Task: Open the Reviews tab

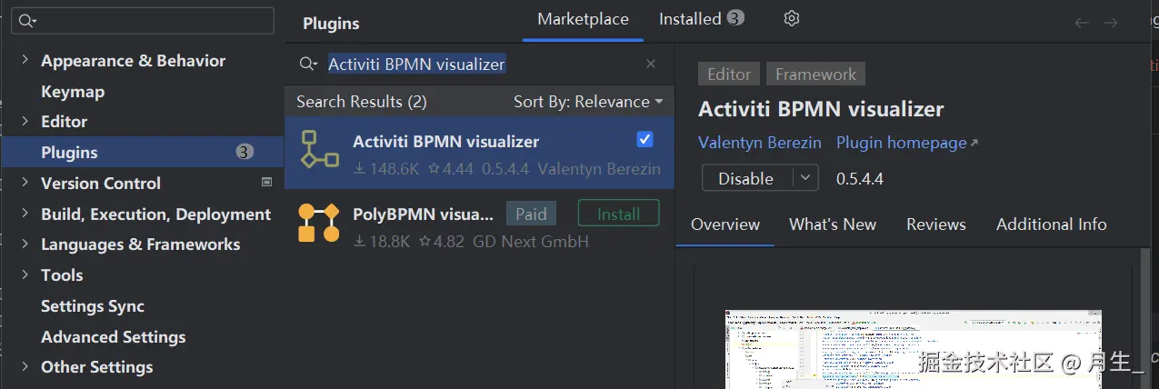Action: tap(936, 224)
